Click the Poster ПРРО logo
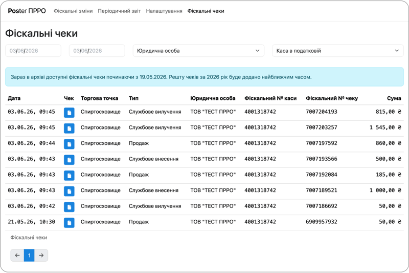Screen dimensions: 409x273 27,11
